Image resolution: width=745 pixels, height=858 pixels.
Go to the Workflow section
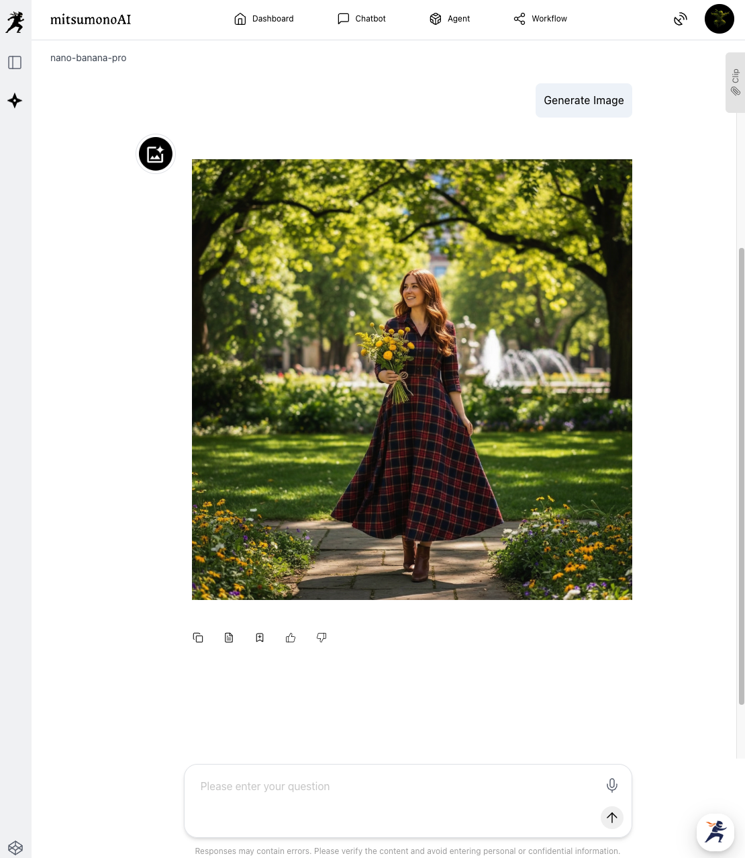point(540,19)
